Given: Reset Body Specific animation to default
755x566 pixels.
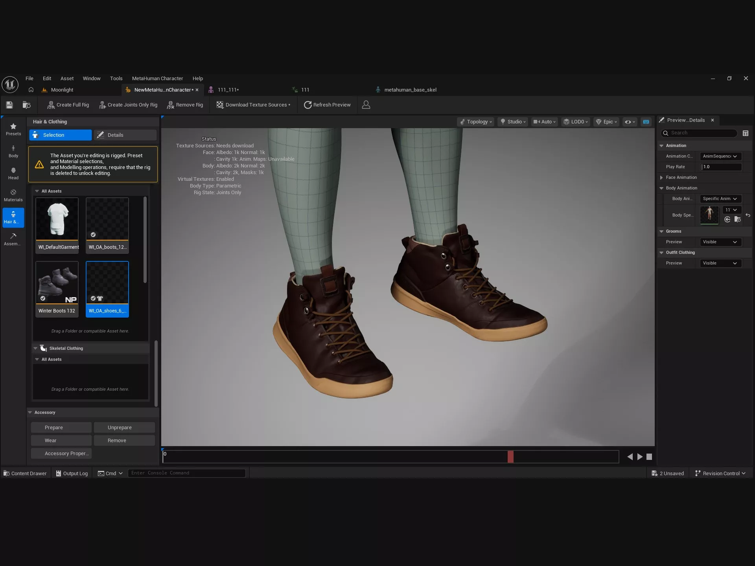Looking at the screenshot, I should [x=748, y=215].
